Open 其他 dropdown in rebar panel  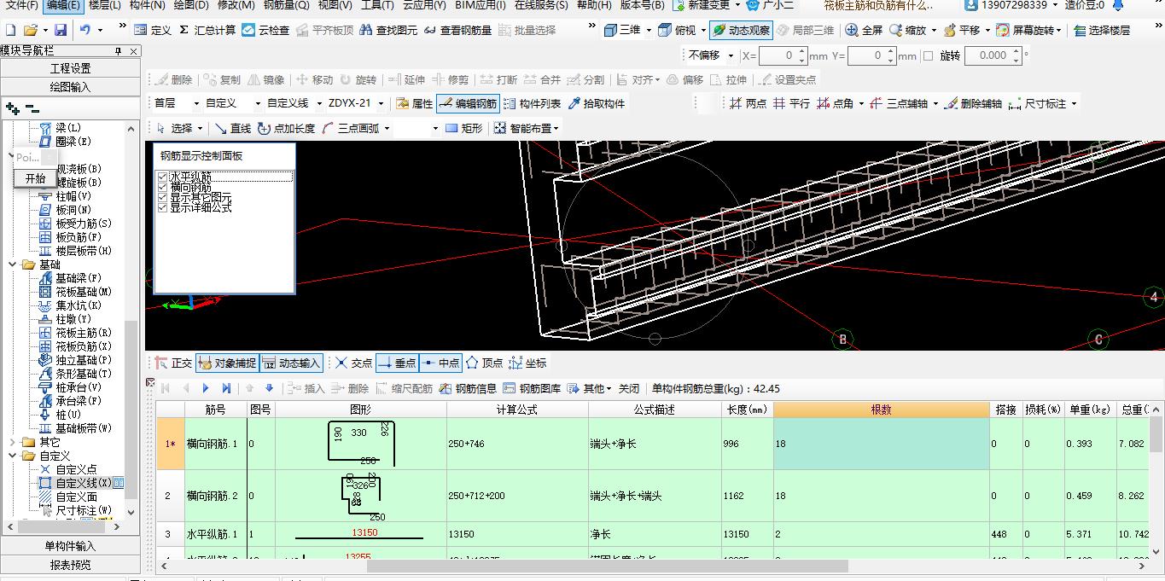click(591, 388)
